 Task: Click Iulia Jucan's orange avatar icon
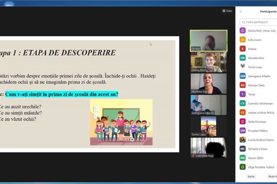click(x=243, y=40)
